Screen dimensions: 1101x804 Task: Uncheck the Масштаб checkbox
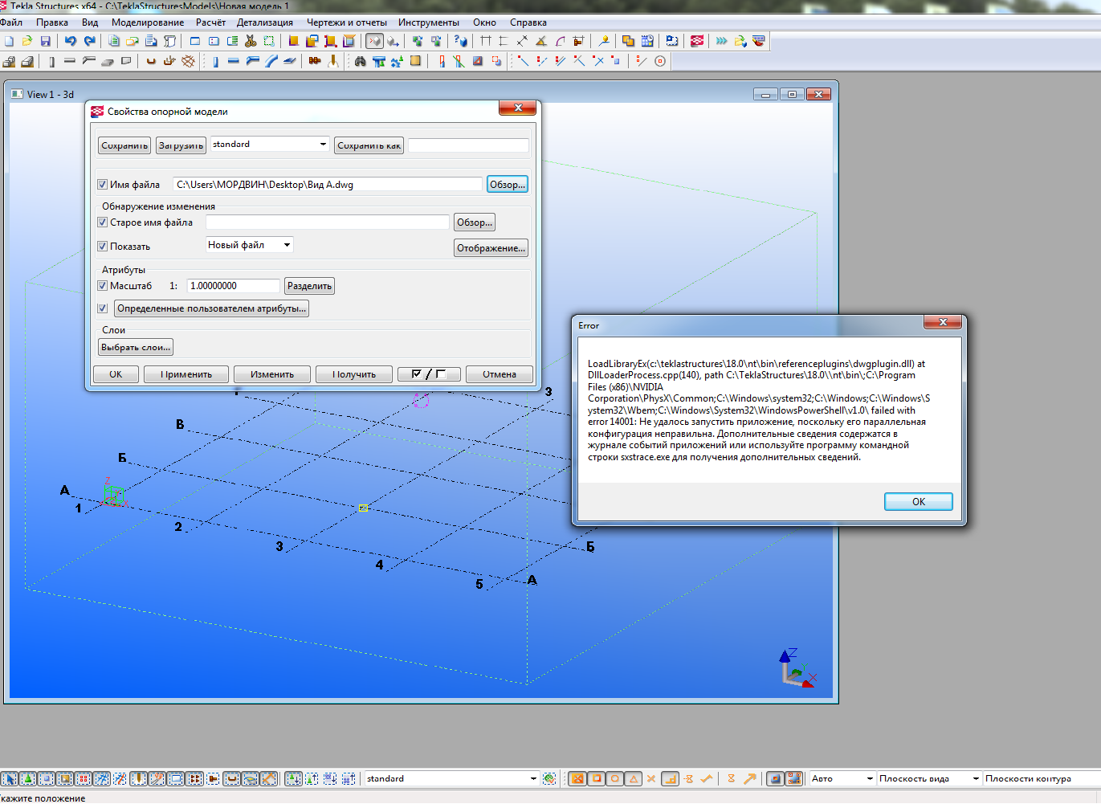pyautogui.click(x=103, y=286)
